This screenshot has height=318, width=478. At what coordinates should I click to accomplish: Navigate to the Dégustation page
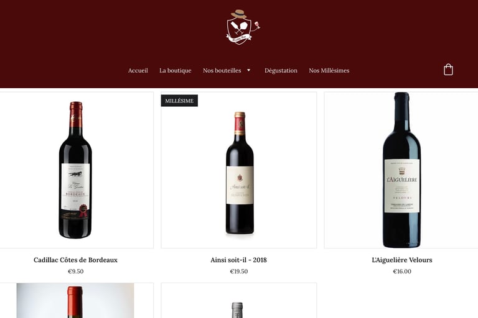coord(281,71)
